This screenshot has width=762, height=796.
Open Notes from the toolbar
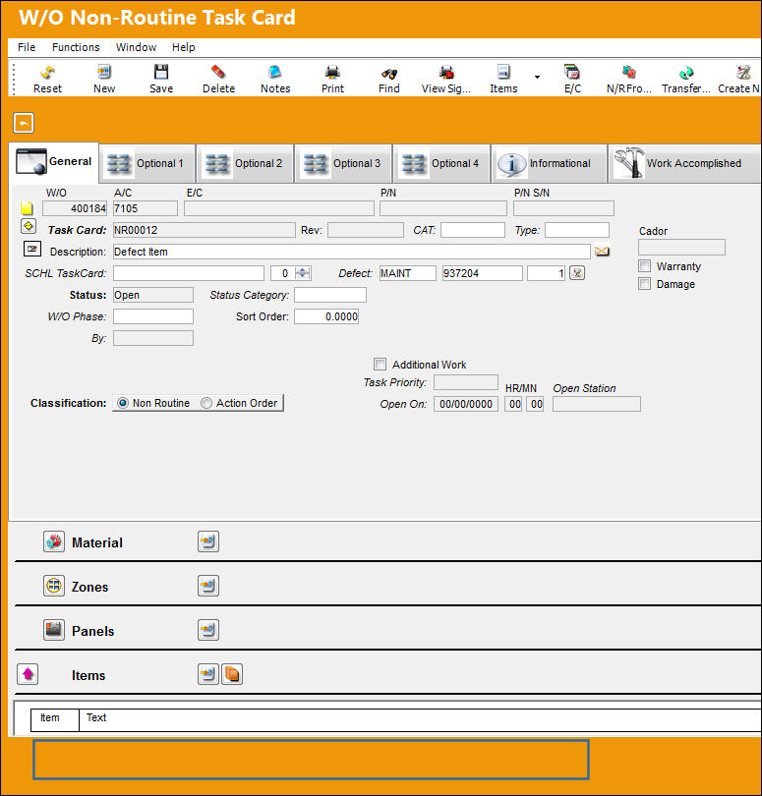click(275, 79)
